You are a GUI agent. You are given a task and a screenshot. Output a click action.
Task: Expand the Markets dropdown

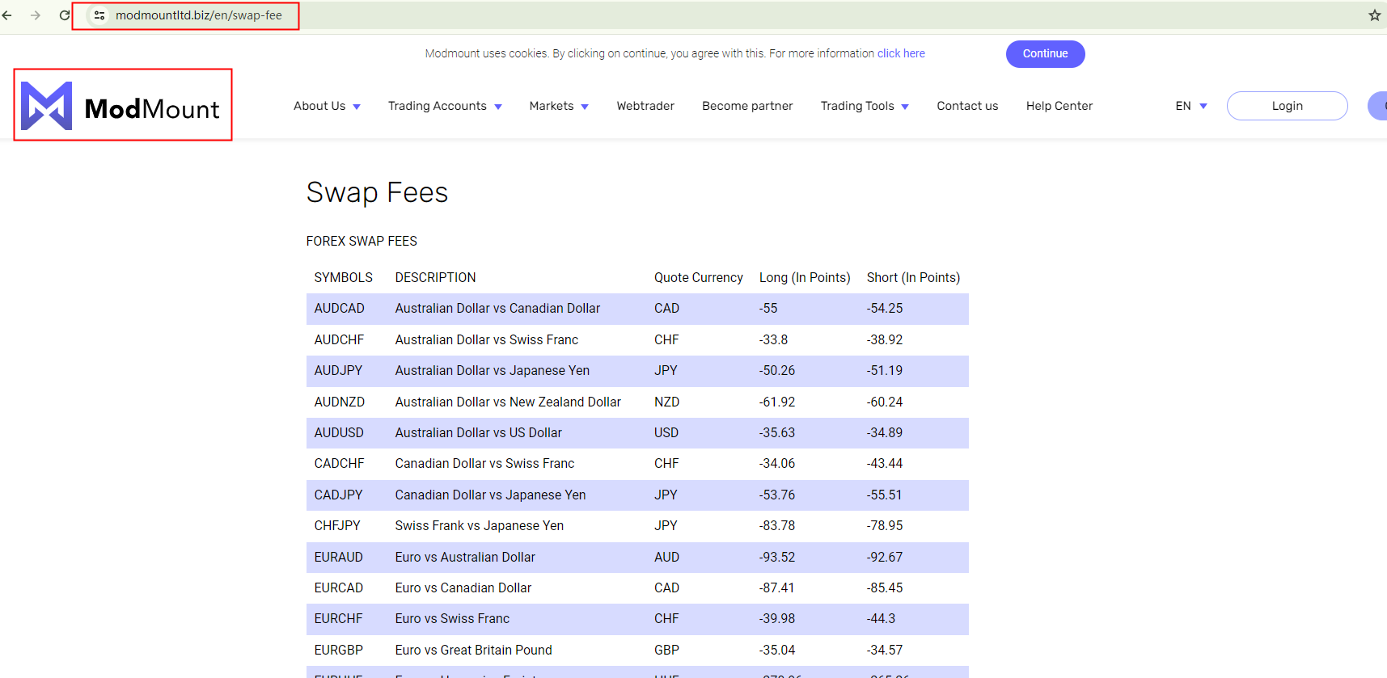point(558,106)
